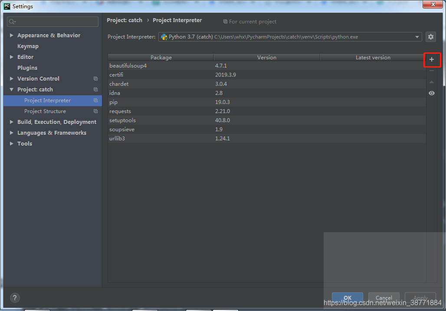Sort by Package column header
This screenshot has width=446, height=311.
161,57
